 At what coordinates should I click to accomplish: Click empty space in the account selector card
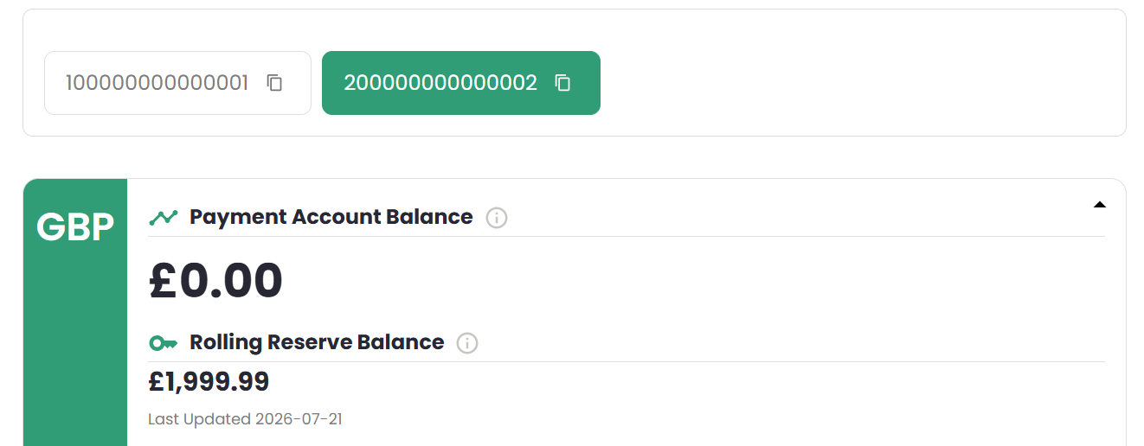857,83
